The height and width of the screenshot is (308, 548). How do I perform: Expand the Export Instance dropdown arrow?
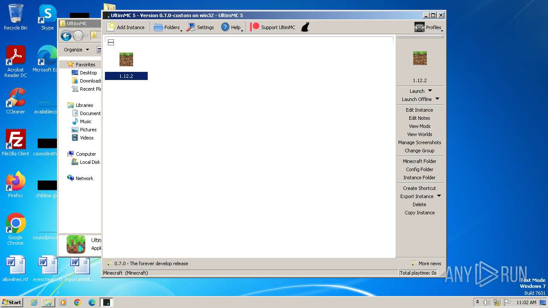click(x=439, y=196)
